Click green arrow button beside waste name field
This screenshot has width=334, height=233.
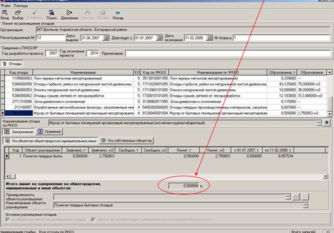327,123
